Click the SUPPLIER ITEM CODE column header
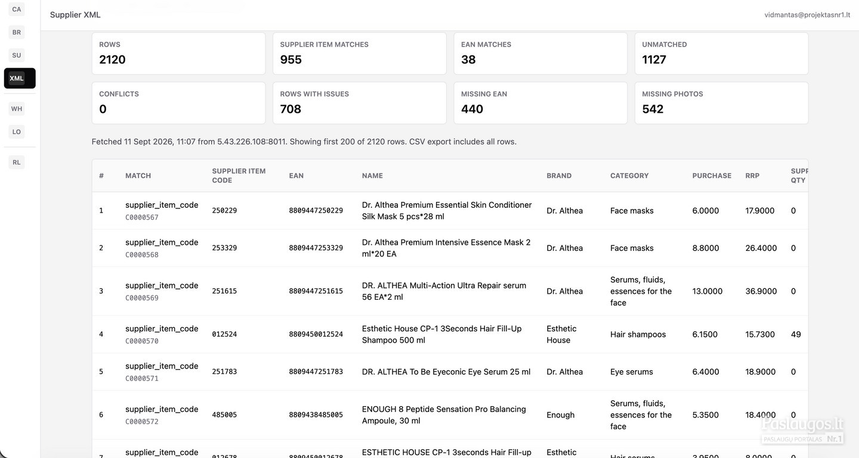 tap(239, 176)
